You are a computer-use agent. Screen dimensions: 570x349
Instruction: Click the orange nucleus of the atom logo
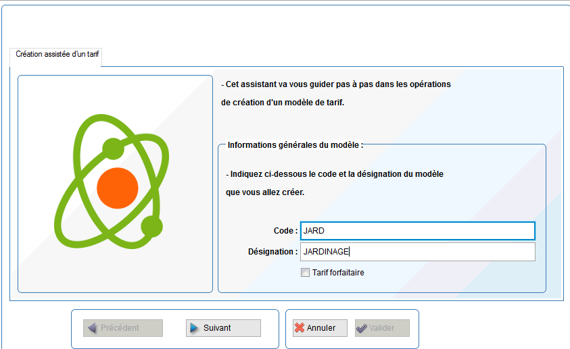118,188
